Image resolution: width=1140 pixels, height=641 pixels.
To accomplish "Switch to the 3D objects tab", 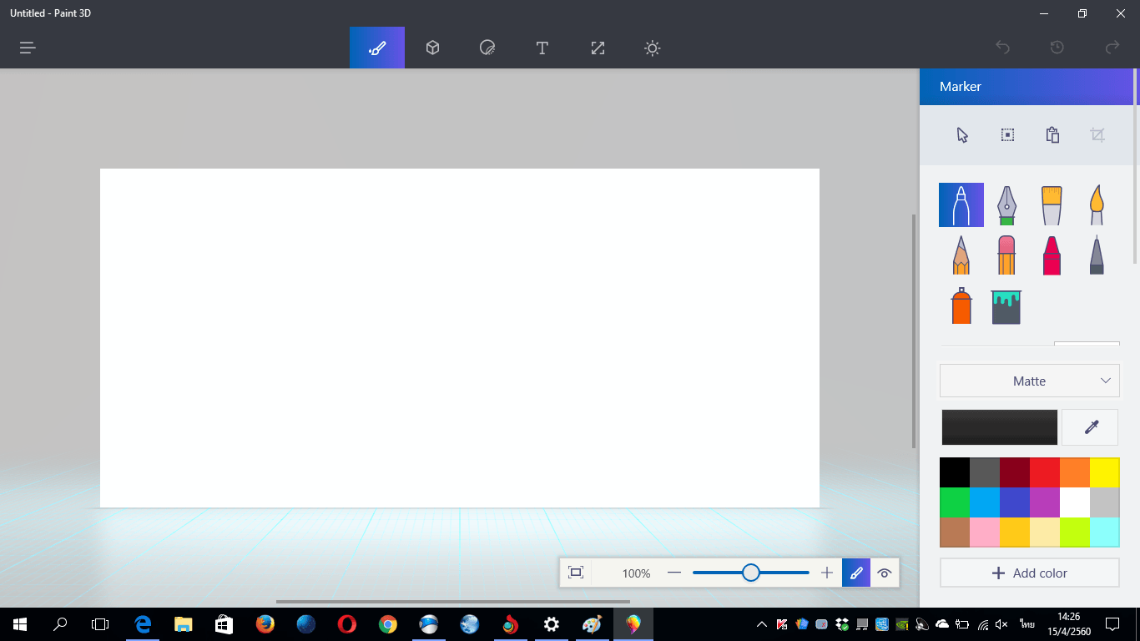I will pyautogui.click(x=432, y=48).
